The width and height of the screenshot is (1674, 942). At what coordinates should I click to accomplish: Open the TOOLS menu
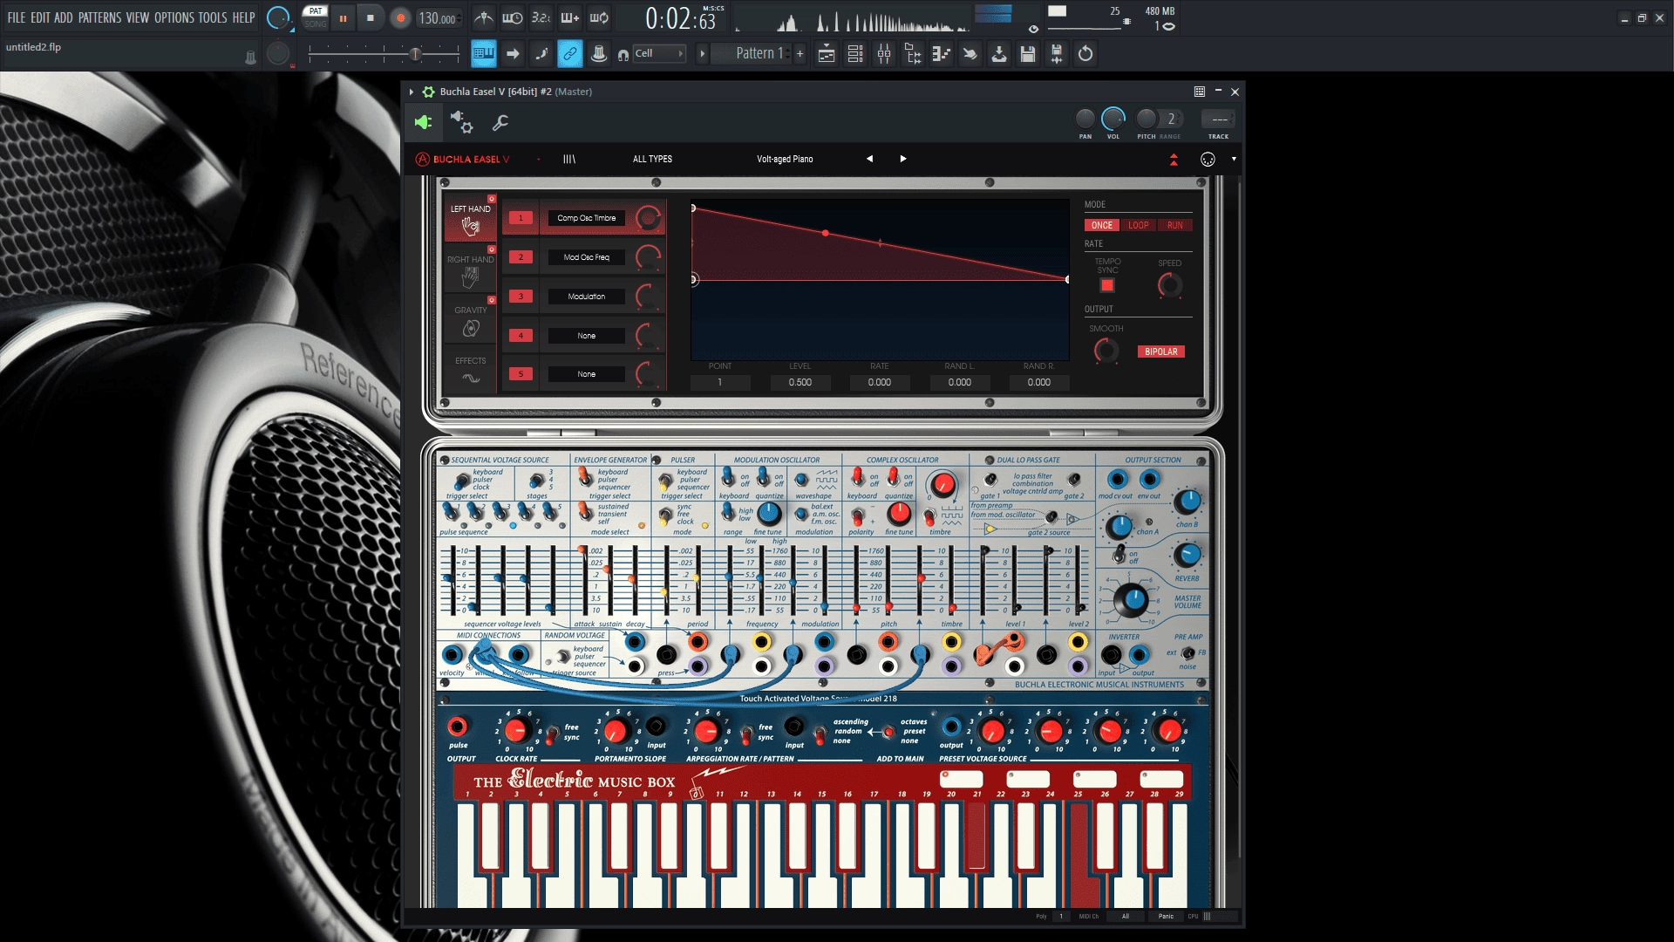coord(213,17)
